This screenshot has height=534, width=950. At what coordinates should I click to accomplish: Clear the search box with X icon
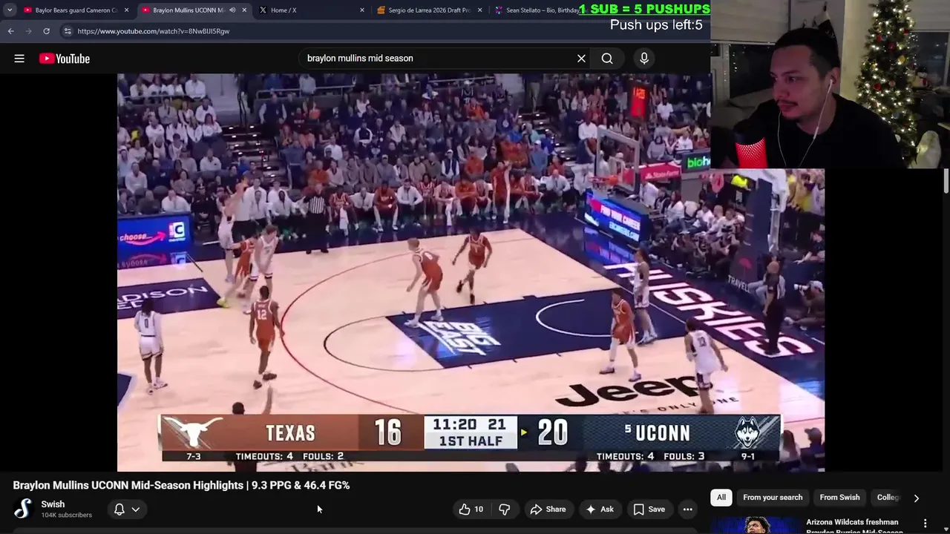(x=581, y=59)
